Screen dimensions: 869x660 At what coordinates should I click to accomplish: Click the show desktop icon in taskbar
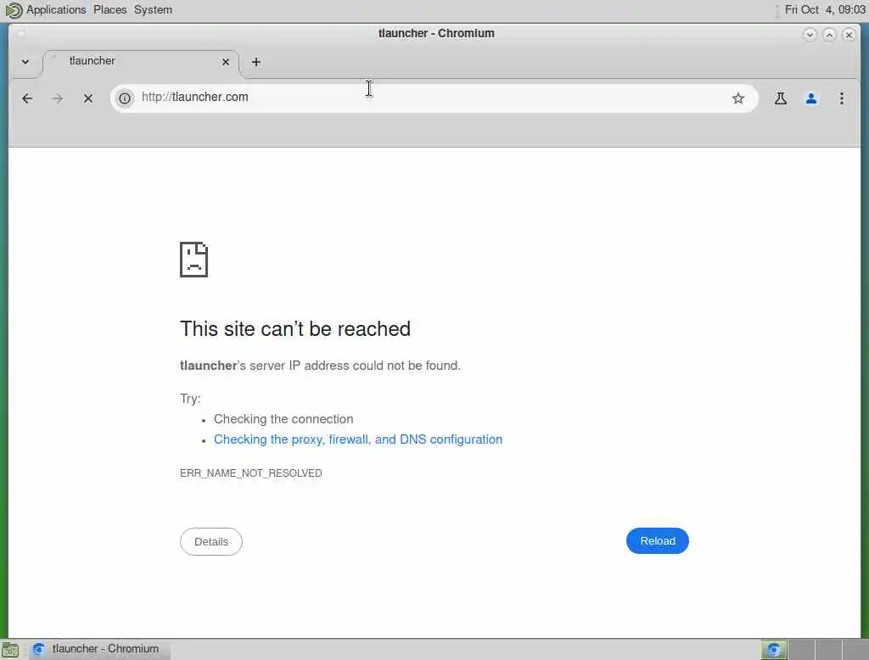click(x=10, y=650)
